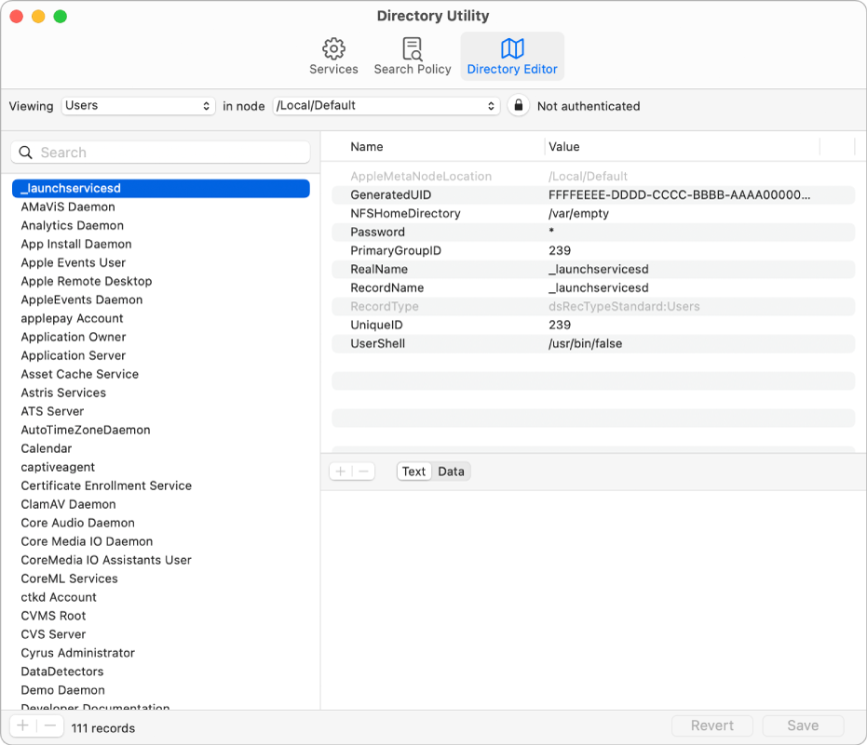Open the Search Policy icon

[412, 49]
